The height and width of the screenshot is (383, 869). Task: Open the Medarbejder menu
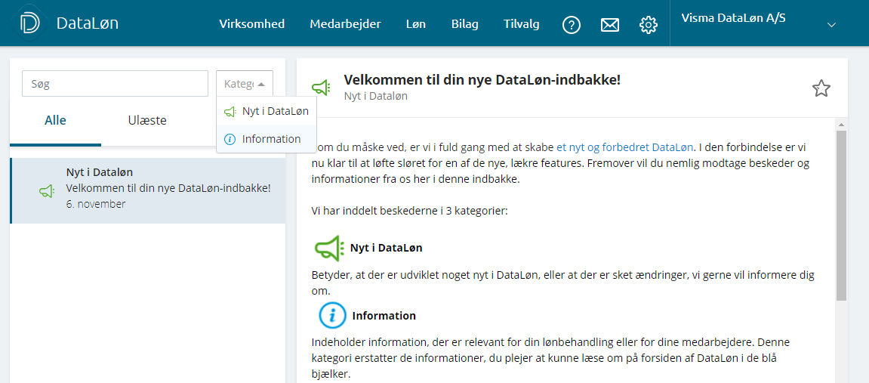pyautogui.click(x=345, y=24)
